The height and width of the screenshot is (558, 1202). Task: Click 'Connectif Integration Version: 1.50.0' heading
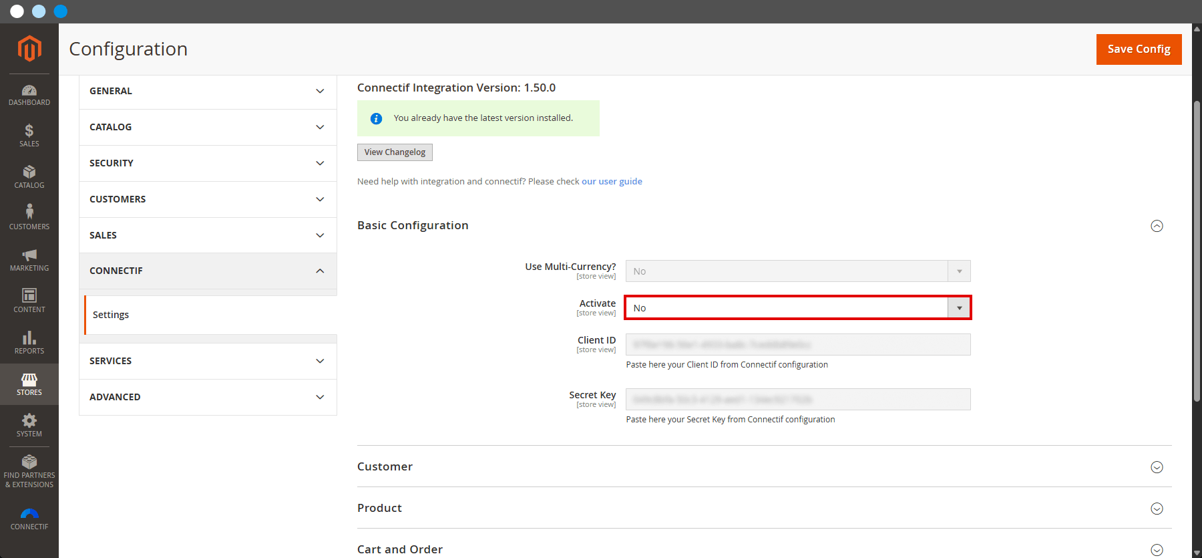pos(456,88)
